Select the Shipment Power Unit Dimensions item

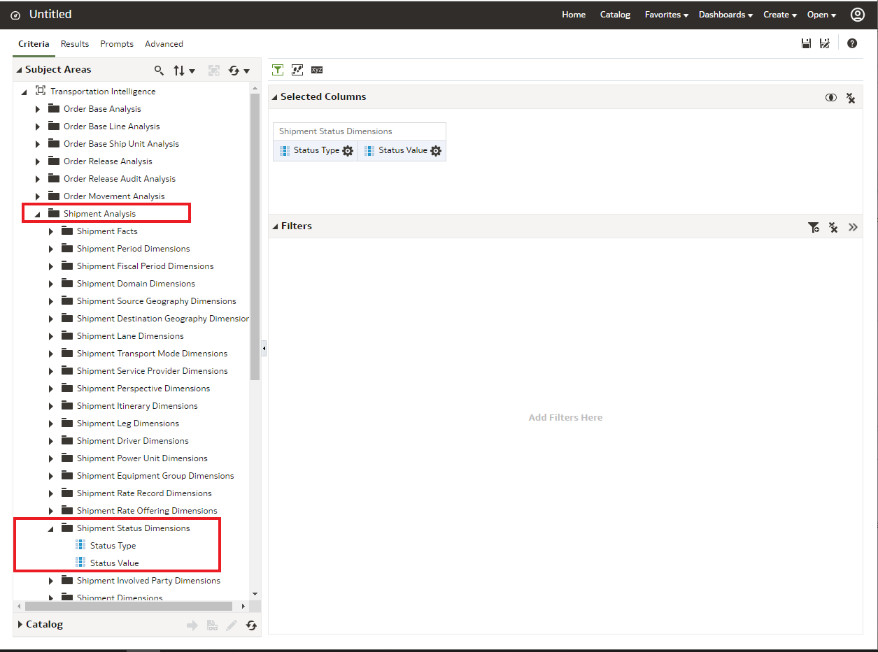(x=142, y=458)
